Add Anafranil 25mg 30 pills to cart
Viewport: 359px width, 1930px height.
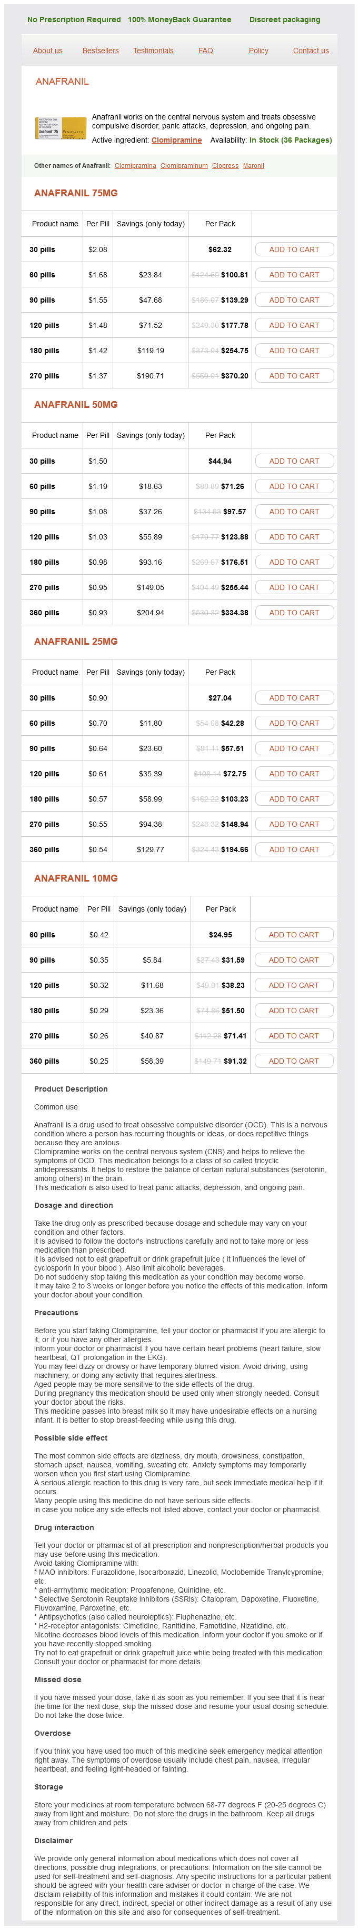[x=294, y=697]
